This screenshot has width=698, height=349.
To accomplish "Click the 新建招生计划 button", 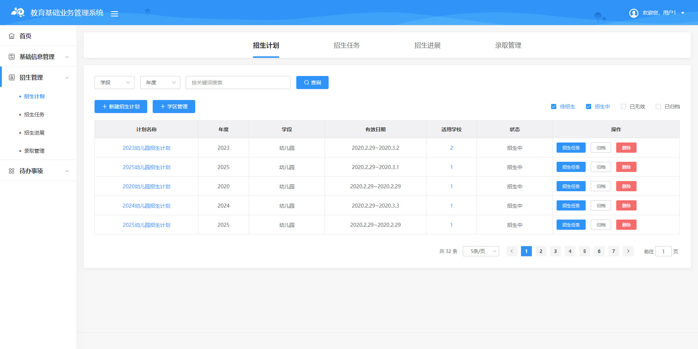I will click(121, 107).
